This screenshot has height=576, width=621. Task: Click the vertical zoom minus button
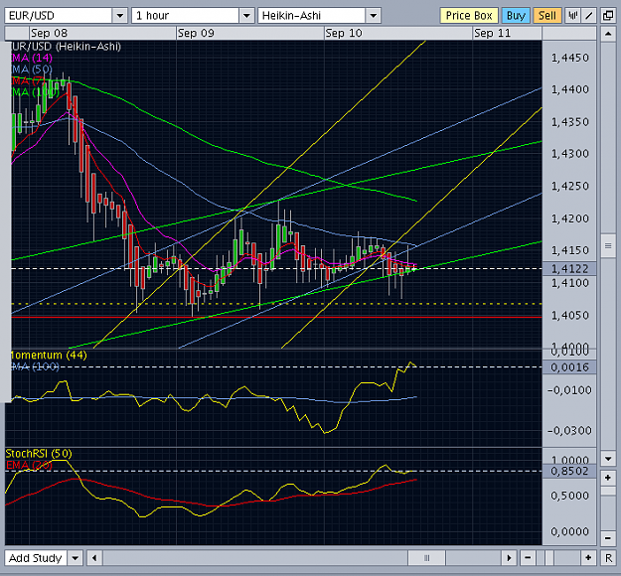(x=608, y=538)
